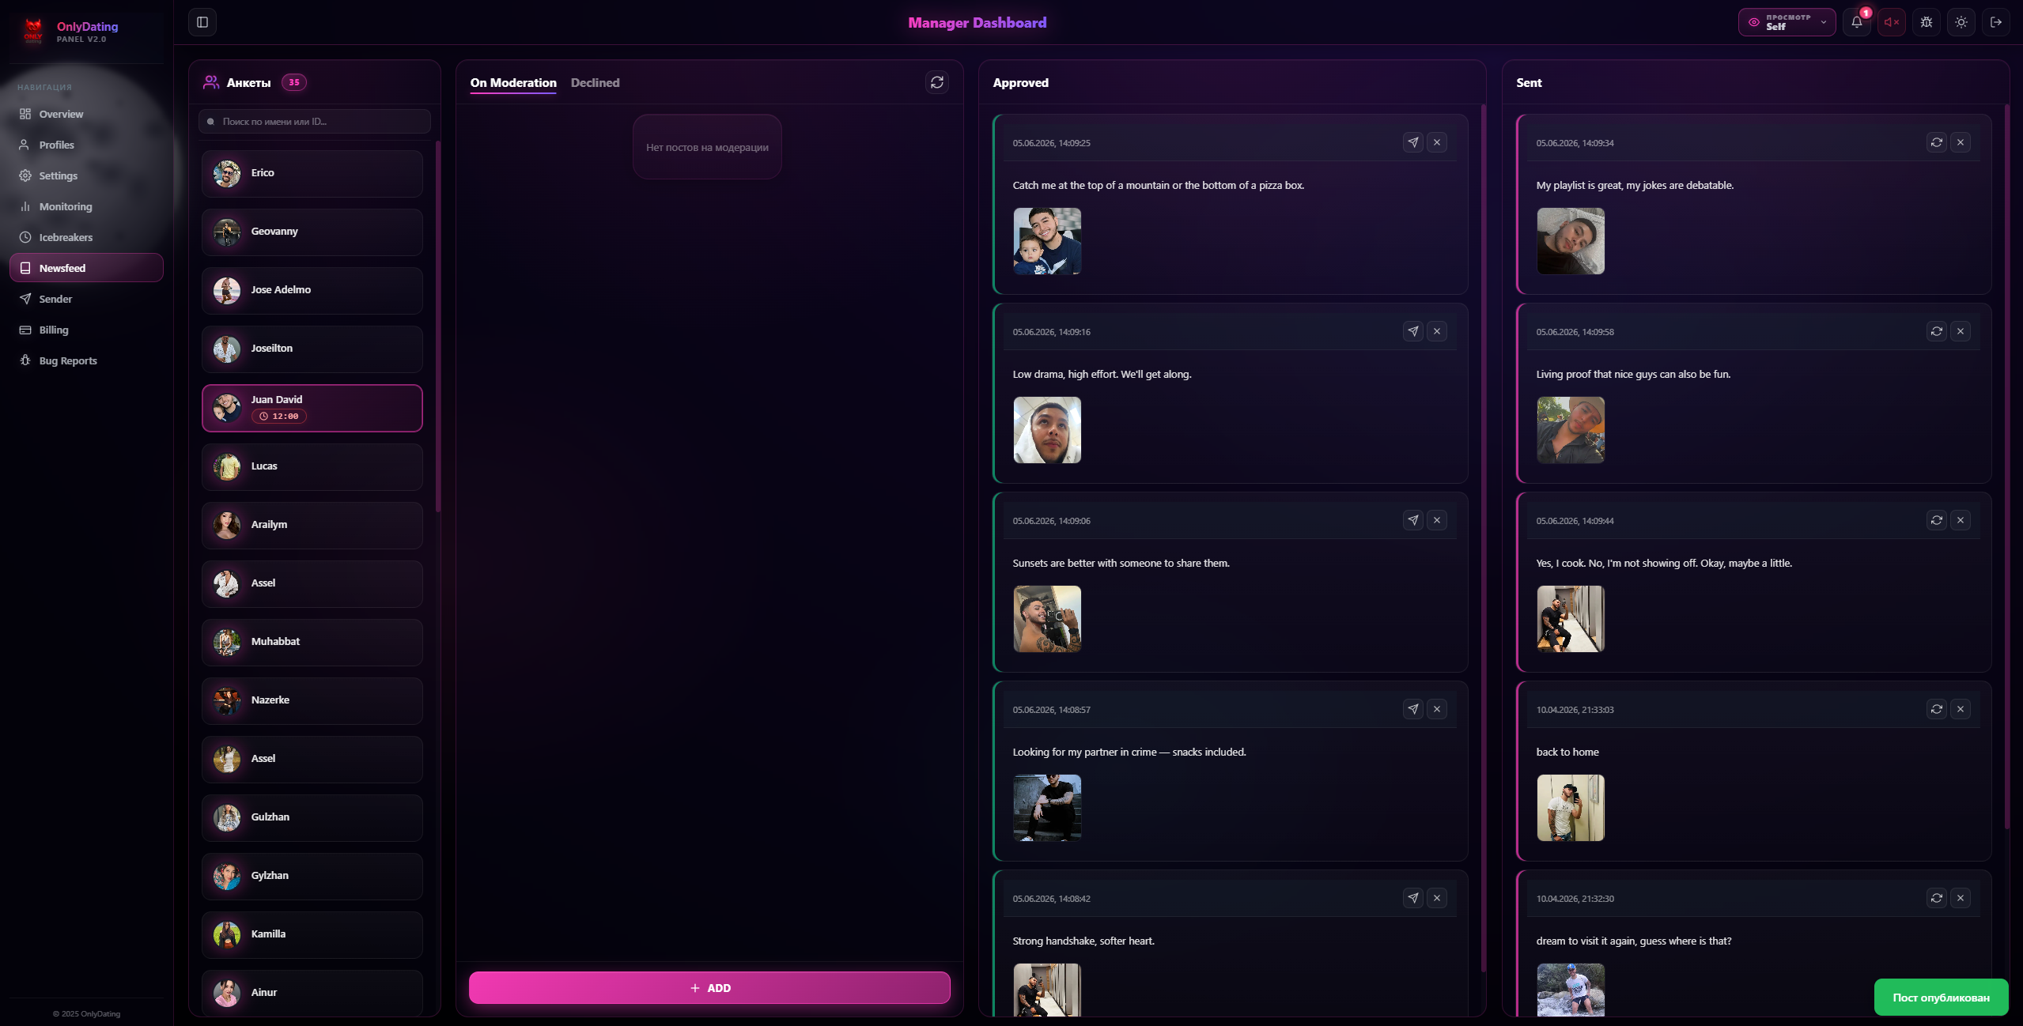Click the logout icon
The height and width of the screenshot is (1026, 2023).
point(1995,22)
